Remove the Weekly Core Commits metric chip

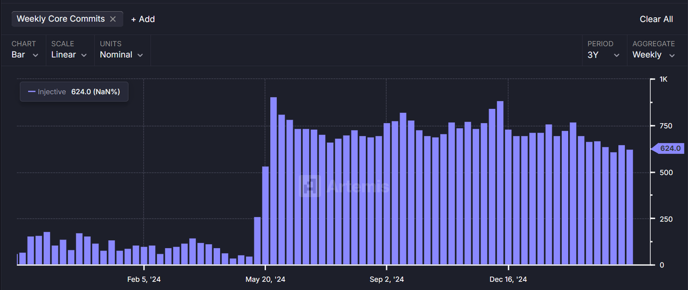point(113,19)
